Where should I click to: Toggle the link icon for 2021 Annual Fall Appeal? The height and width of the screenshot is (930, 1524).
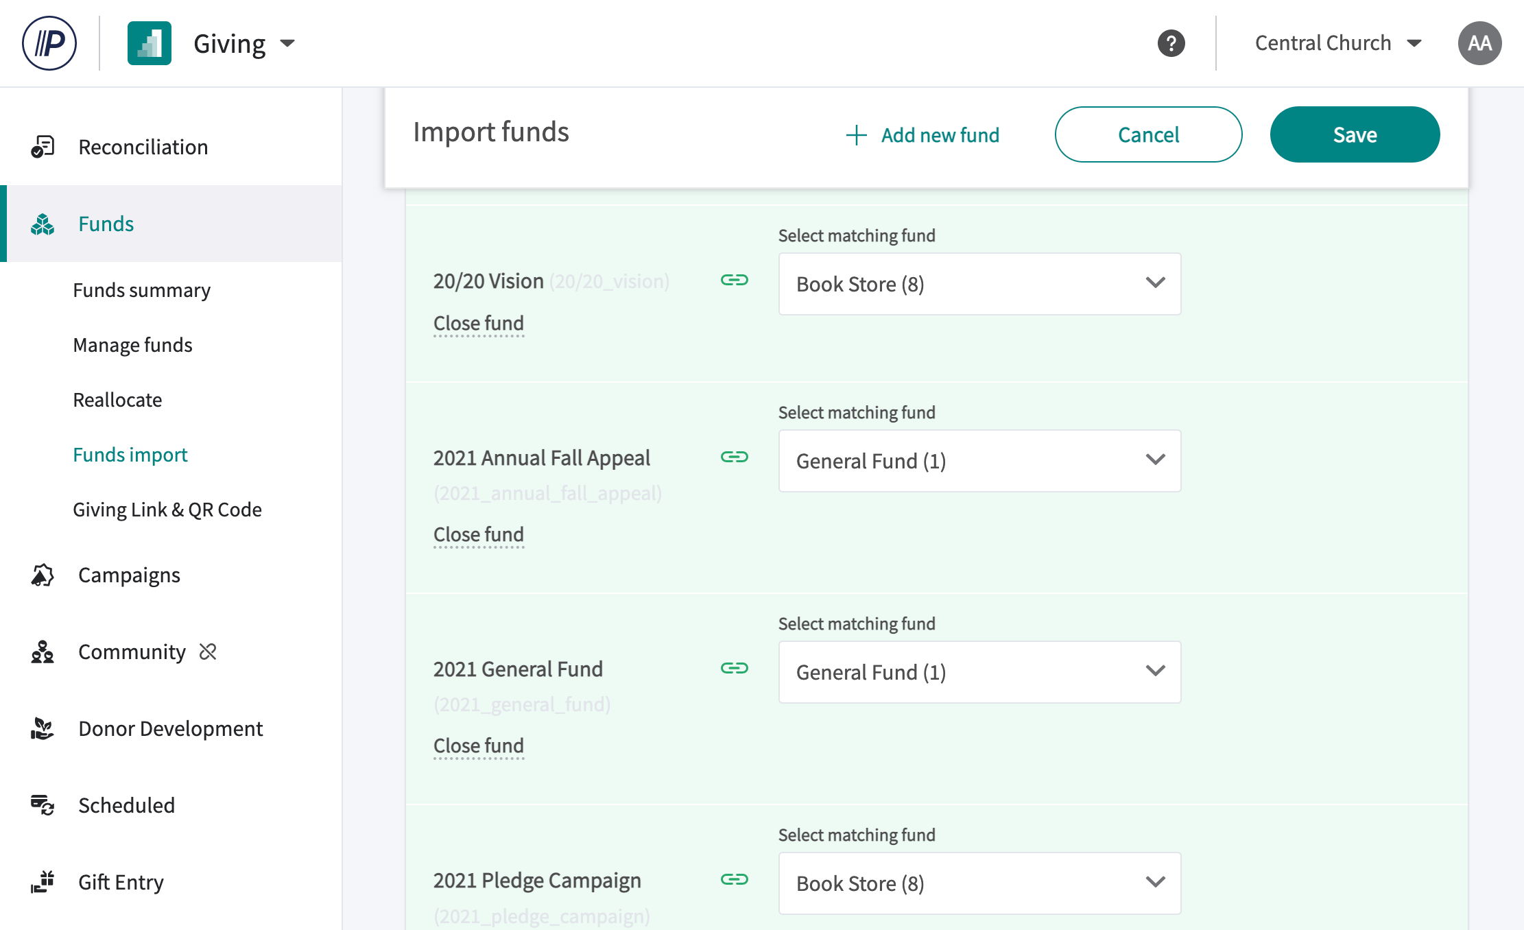pos(734,457)
